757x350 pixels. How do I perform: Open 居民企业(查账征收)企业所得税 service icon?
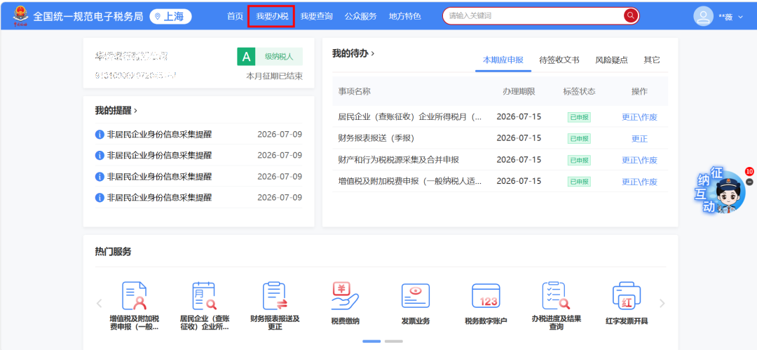coord(204,296)
